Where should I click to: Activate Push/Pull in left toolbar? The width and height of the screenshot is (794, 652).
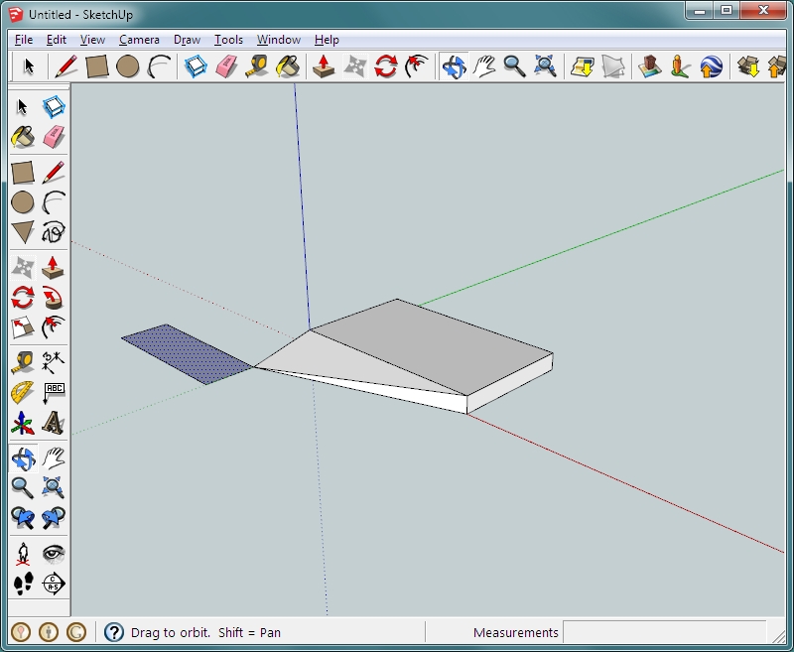click(54, 268)
